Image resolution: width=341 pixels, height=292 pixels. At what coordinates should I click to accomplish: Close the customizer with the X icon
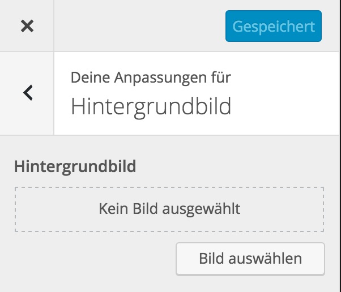pos(27,26)
